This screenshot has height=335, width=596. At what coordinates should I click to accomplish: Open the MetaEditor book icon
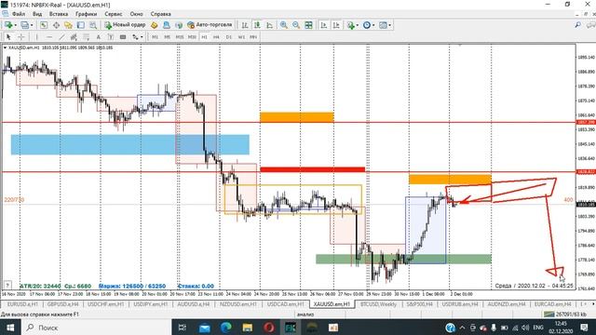155,25
